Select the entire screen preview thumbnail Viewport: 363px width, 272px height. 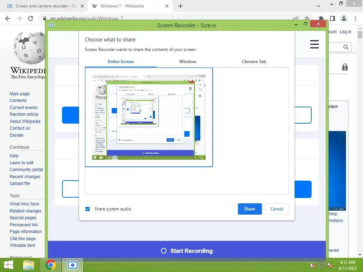149,117
